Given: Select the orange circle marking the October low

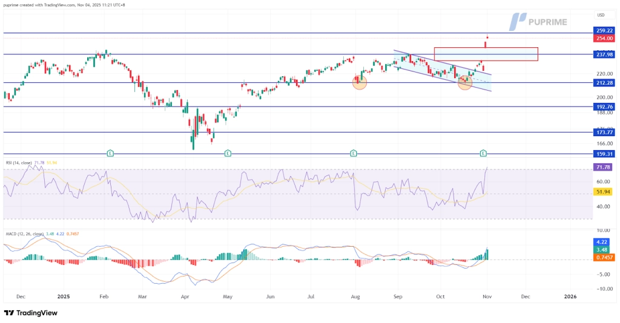Looking at the screenshot, I should (465, 82).
